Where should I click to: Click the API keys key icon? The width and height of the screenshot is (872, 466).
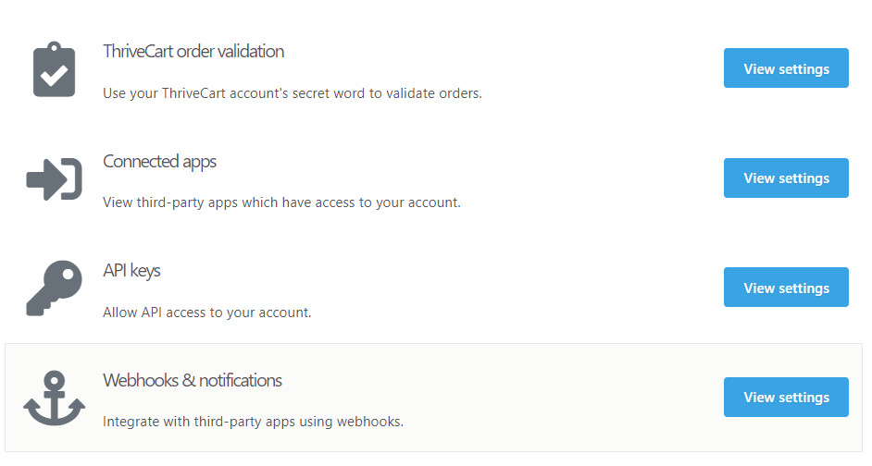(54, 288)
